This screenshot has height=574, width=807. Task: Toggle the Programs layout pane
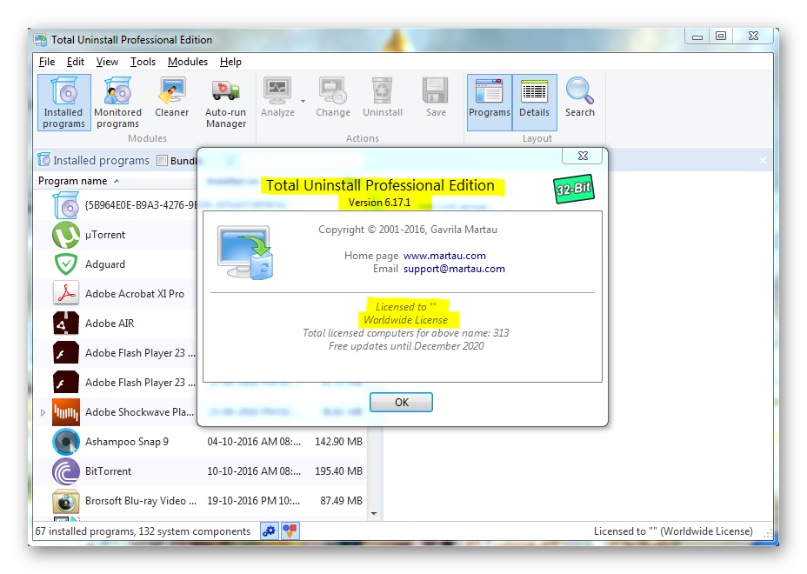click(x=490, y=103)
